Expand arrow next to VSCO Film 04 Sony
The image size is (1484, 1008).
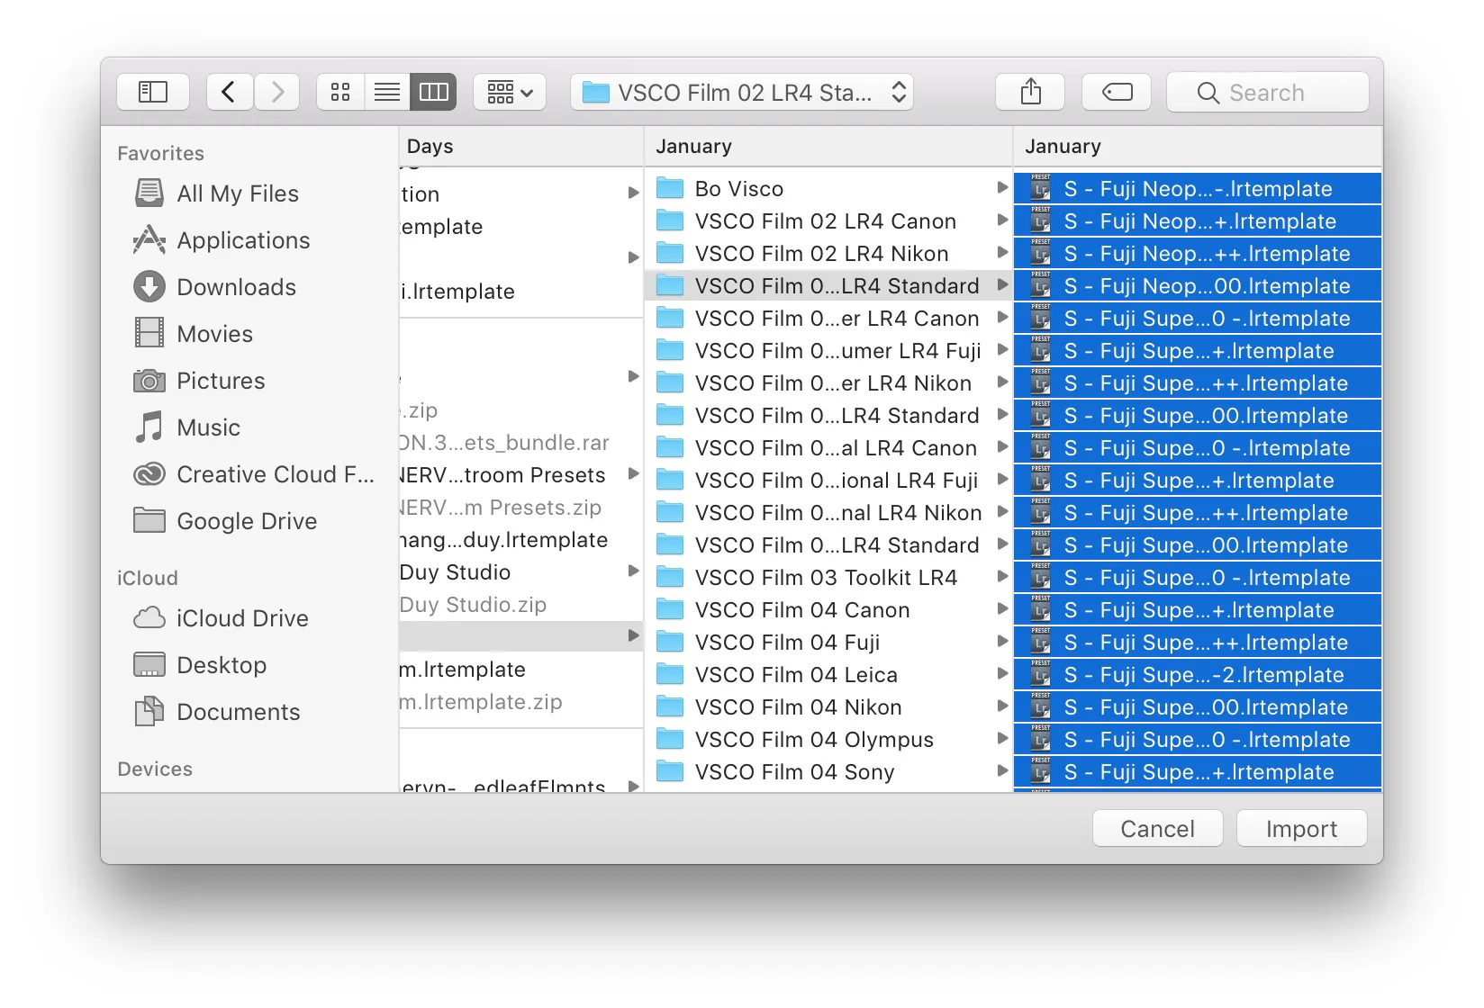click(x=1001, y=771)
